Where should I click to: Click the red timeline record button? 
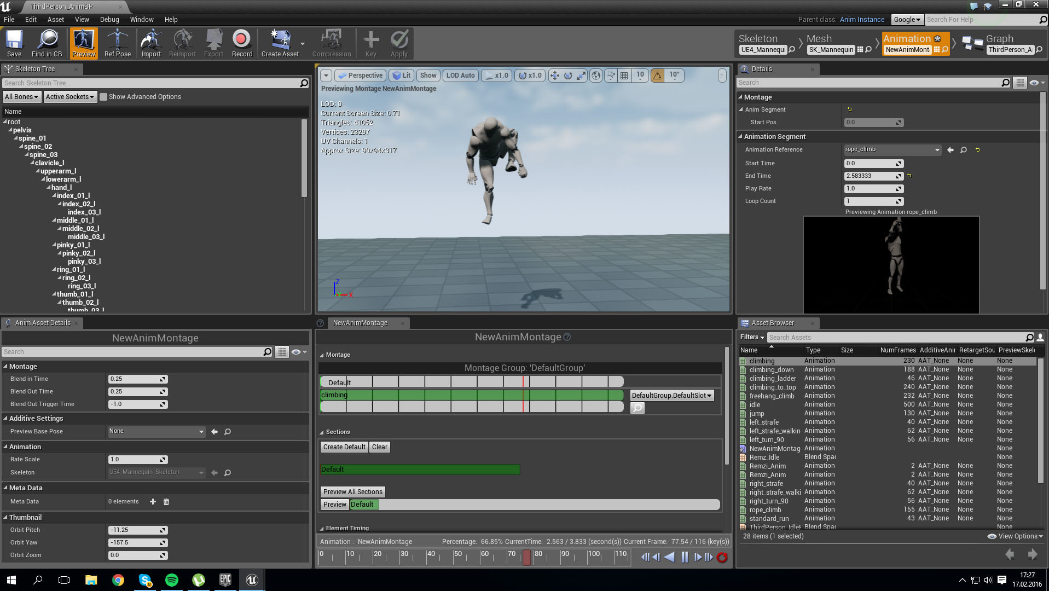tap(722, 557)
